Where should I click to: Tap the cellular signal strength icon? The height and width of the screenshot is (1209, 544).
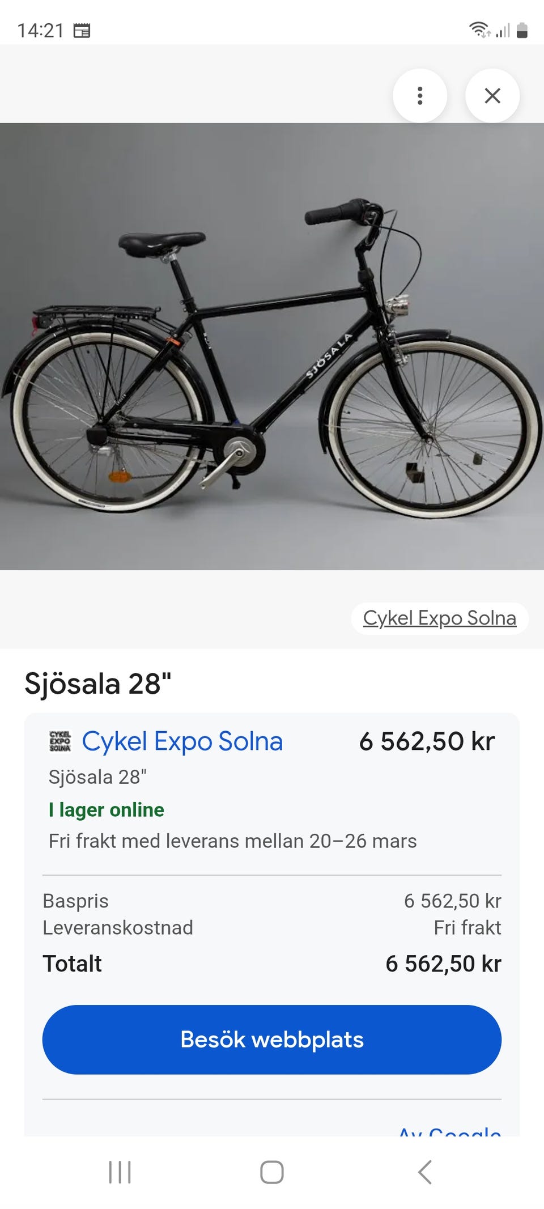coord(503,30)
